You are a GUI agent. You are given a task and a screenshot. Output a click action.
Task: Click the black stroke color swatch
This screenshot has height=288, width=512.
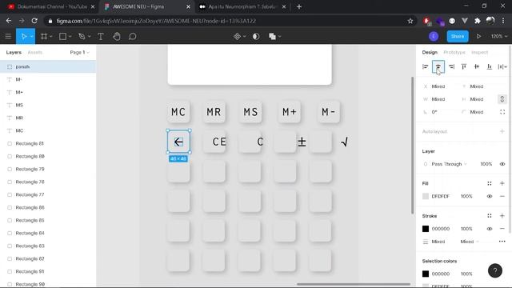(426, 229)
